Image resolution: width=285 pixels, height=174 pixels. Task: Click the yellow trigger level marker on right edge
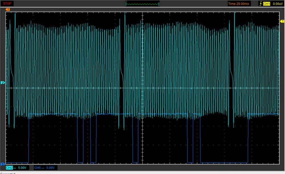tap(282, 21)
